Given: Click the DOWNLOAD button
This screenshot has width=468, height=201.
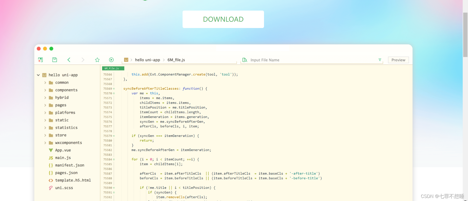Looking at the screenshot, I should click(x=223, y=19).
